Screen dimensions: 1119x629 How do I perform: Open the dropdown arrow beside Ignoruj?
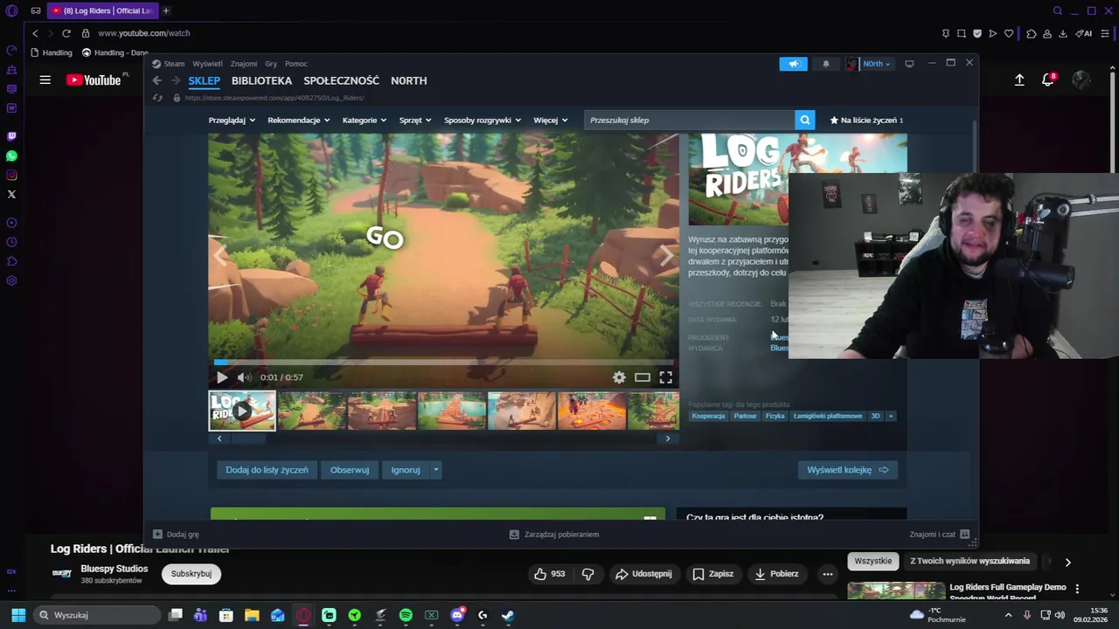(435, 470)
